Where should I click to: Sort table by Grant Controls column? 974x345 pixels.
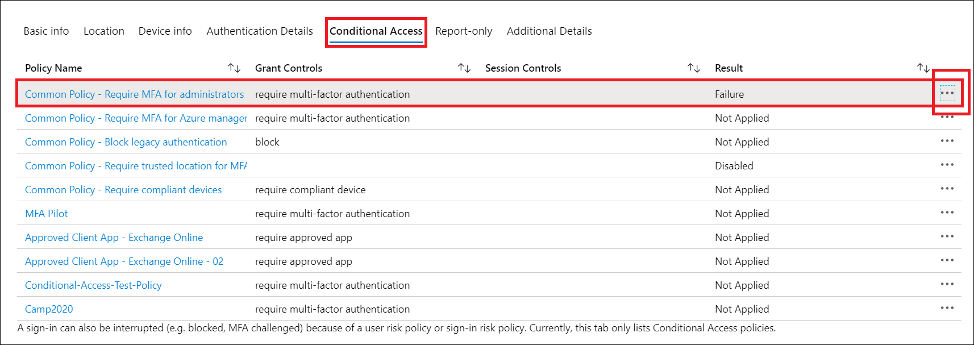coord(464,67)
